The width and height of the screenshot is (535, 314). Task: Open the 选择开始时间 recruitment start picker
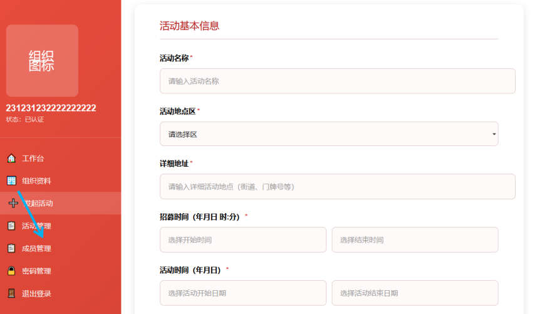[x=242, y=240]
